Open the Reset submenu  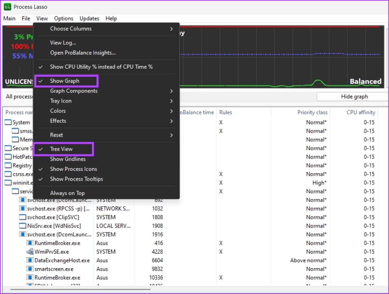(106, 135)
